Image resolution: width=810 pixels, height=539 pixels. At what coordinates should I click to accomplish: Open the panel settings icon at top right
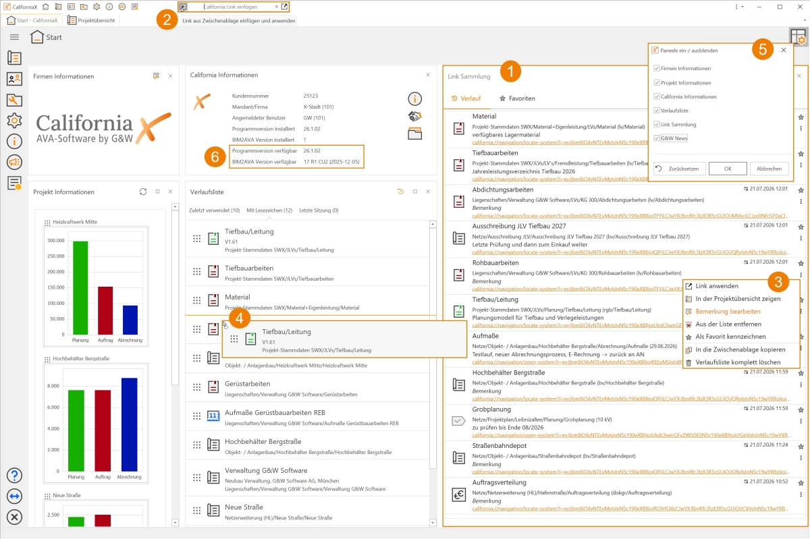[x=797, y=37]
